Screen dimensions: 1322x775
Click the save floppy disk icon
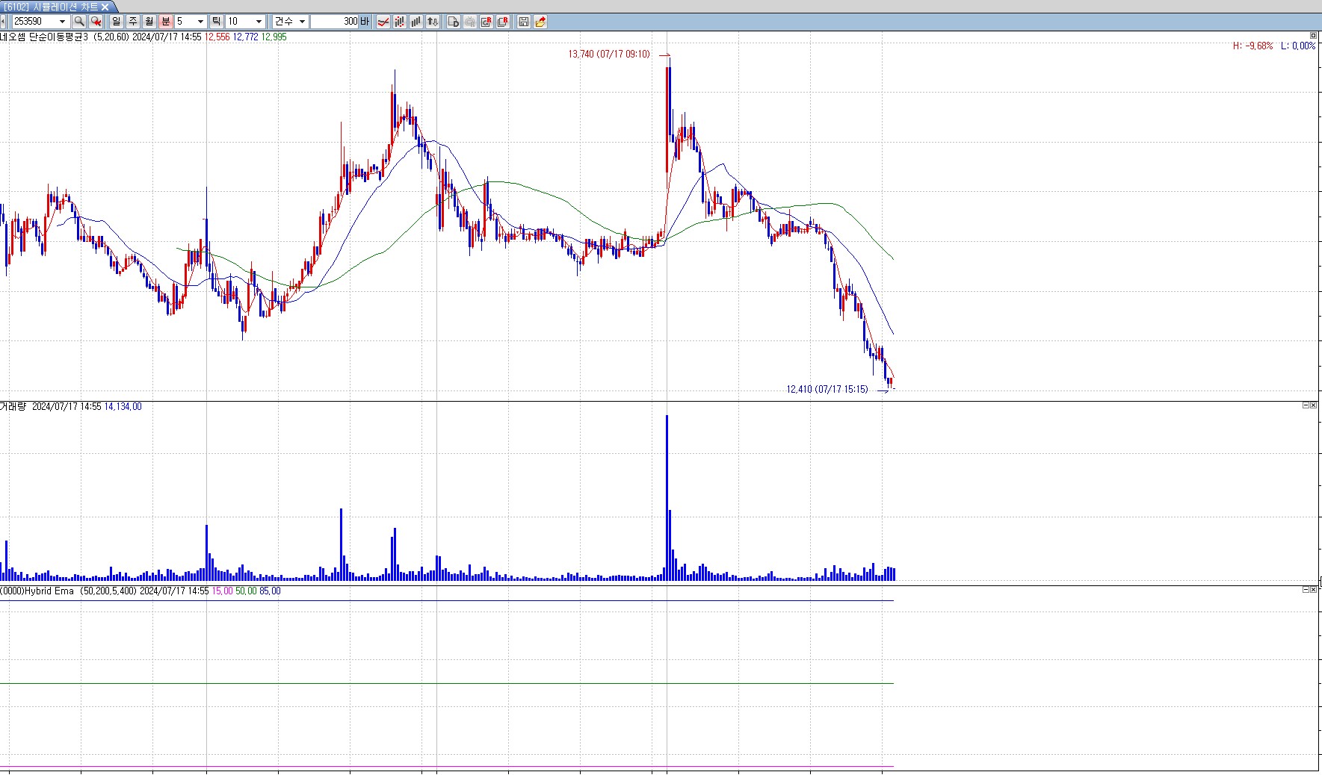[x=524, y=22]
